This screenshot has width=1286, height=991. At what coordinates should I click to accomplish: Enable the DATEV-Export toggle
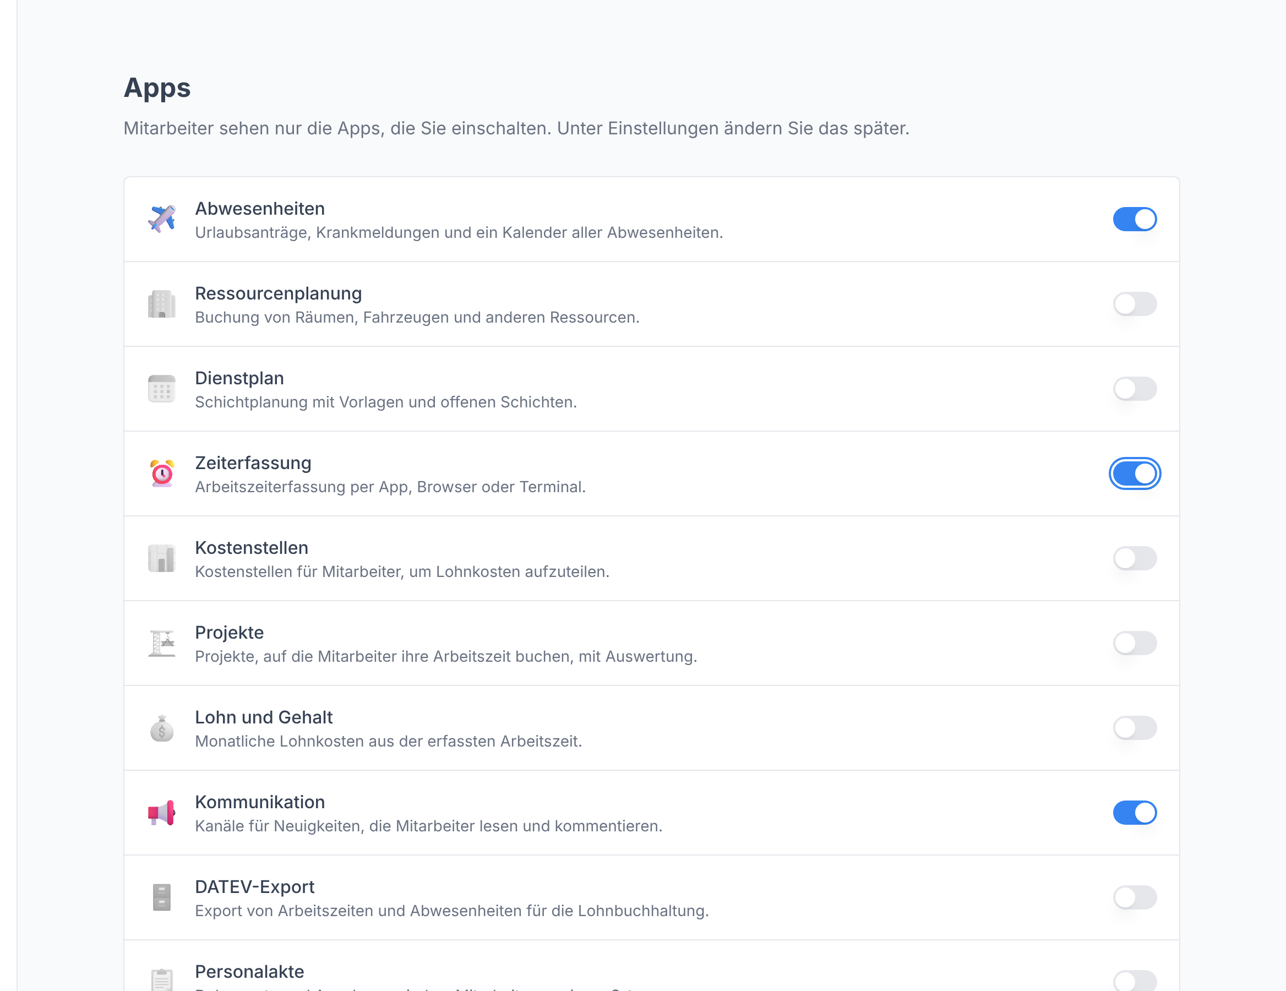[x=1135, y=897]
